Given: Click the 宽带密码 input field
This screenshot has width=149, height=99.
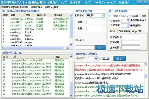Looking at the screenshot, I should point(131,47).
